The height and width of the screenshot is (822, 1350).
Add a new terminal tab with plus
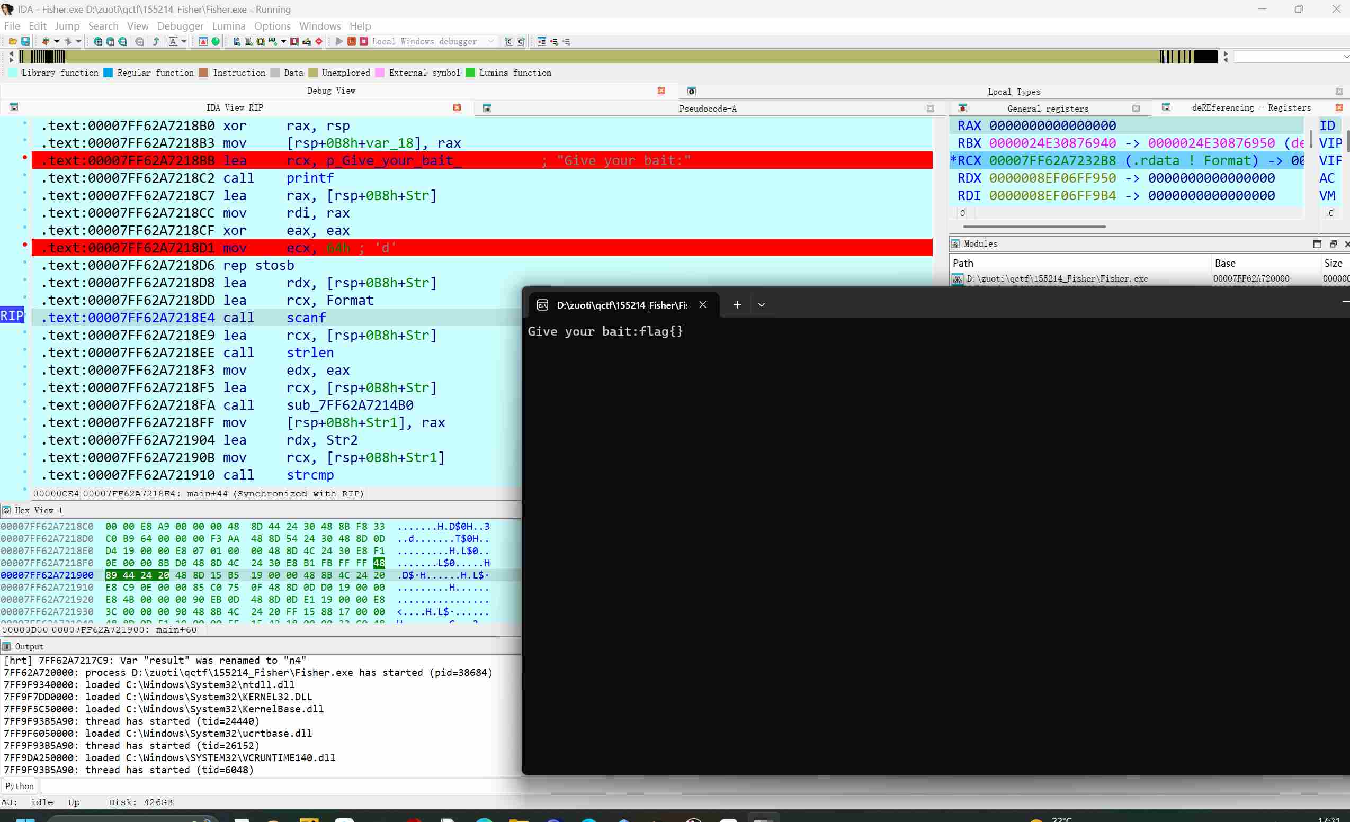point(737,305)
